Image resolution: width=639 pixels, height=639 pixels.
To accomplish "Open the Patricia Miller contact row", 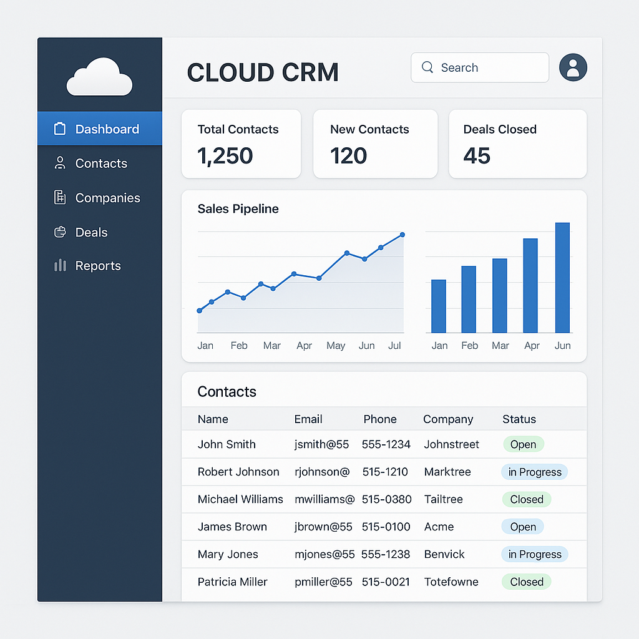I will [x=384, y=582].
